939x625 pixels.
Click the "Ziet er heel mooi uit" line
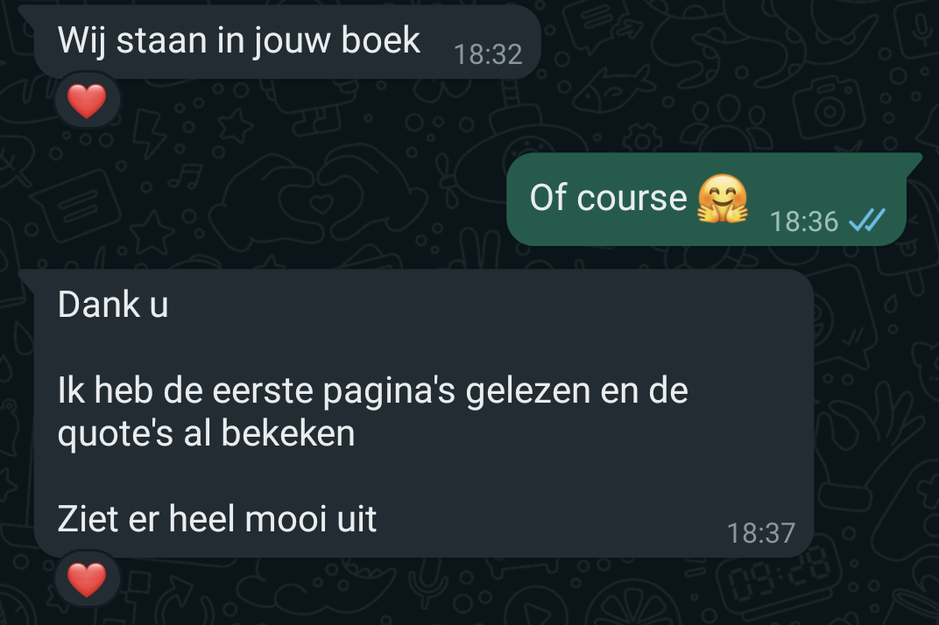pyautogui.click(x=216, y=518)
